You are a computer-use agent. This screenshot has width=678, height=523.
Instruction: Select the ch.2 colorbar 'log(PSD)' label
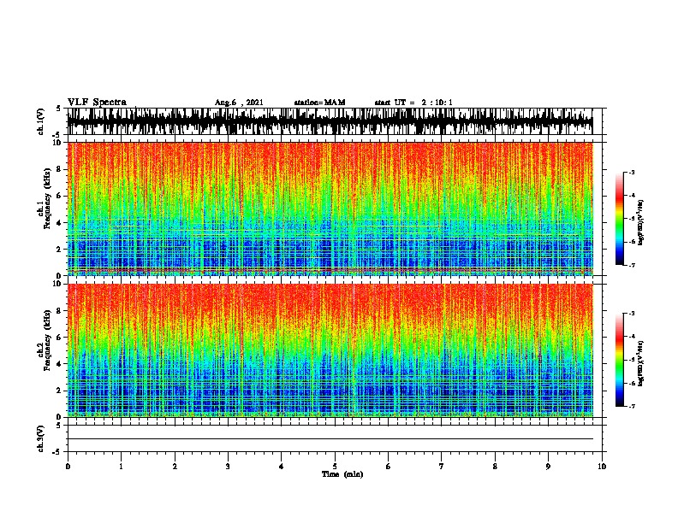click(640, 363)
